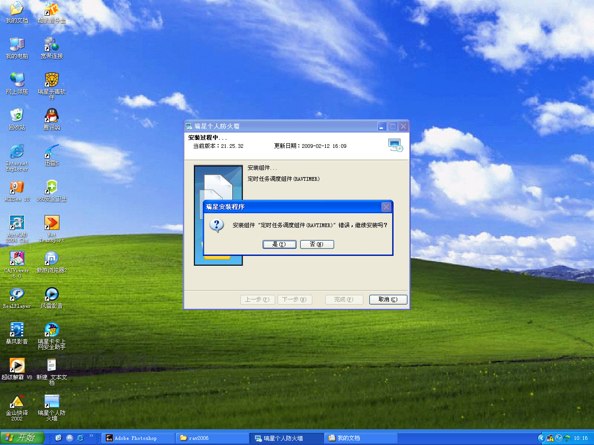Switch to the rav2006 folder taskbar item
This screenshot has width=594, height=445.
(x=212, y=438)
